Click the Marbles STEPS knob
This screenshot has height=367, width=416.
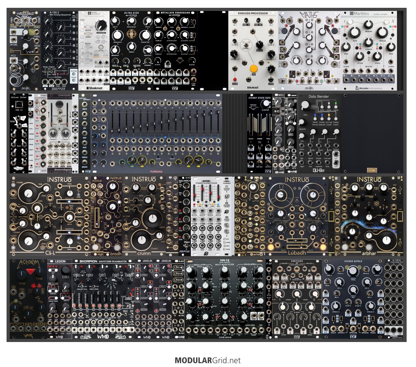377,56
